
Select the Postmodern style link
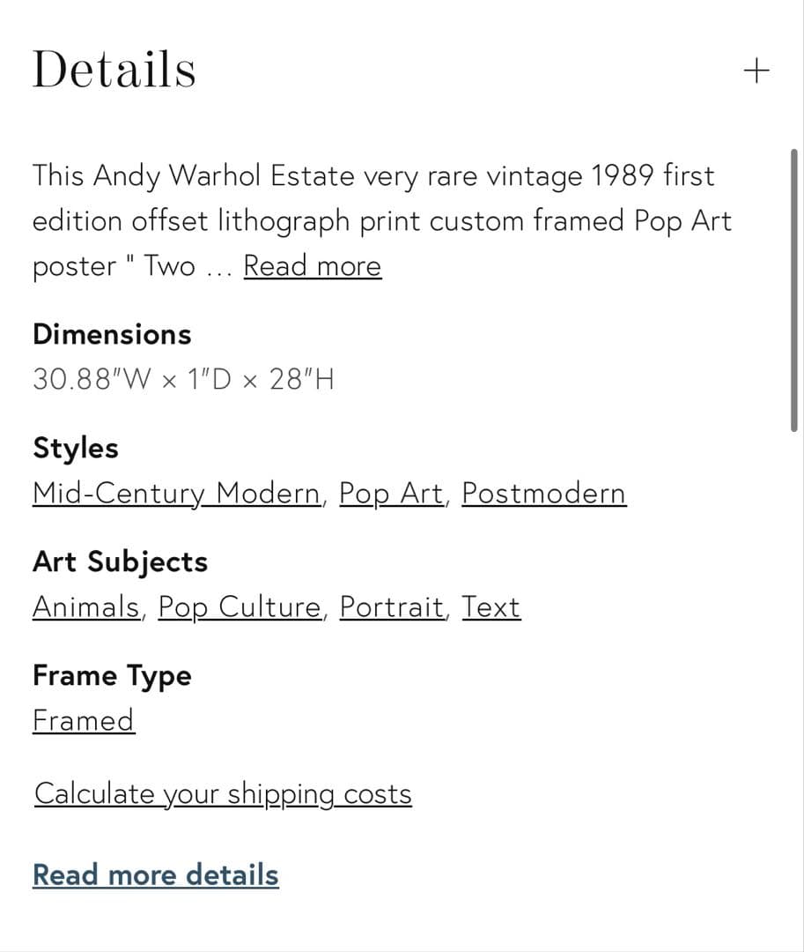[x=543, y=494]
